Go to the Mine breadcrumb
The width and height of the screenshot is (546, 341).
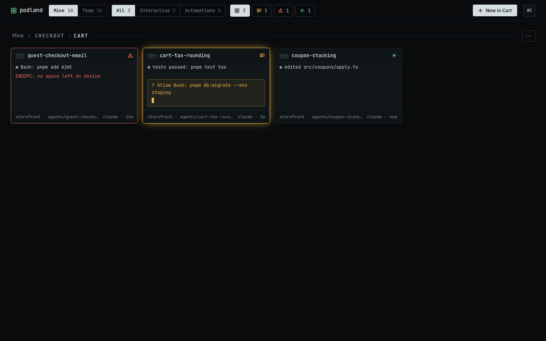click(x=18, y=36)
